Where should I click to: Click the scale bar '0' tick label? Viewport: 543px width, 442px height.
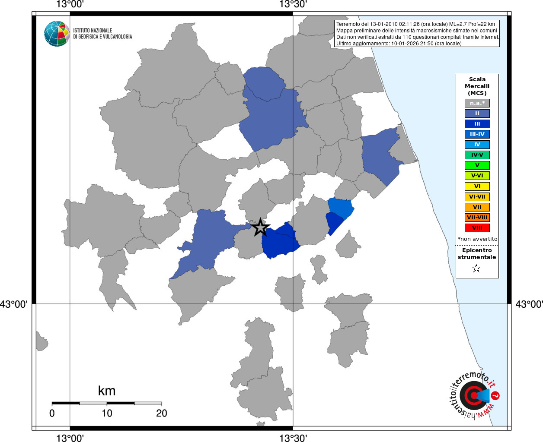[x=52, y=413]
